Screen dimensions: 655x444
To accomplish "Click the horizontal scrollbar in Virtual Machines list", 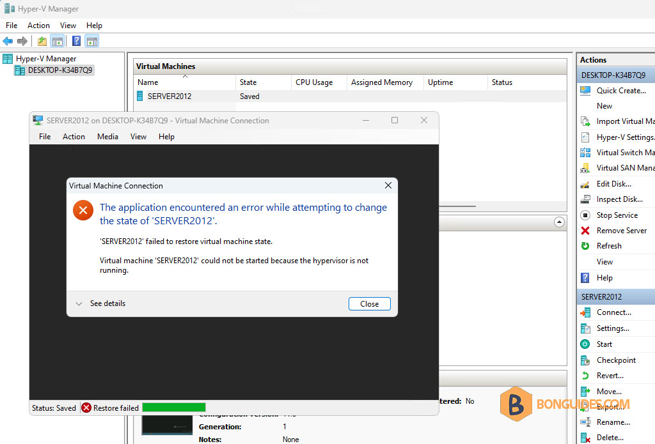I will pos(457,206).
